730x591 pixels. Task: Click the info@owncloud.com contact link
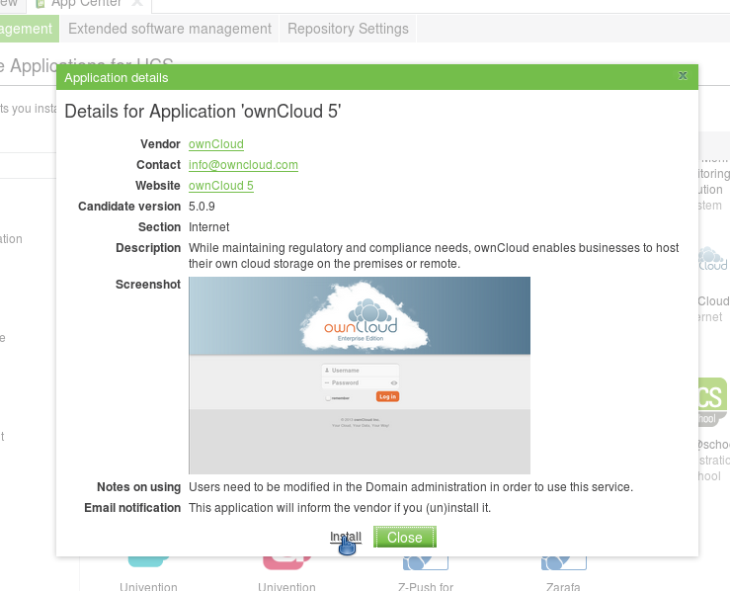[243, 165]
